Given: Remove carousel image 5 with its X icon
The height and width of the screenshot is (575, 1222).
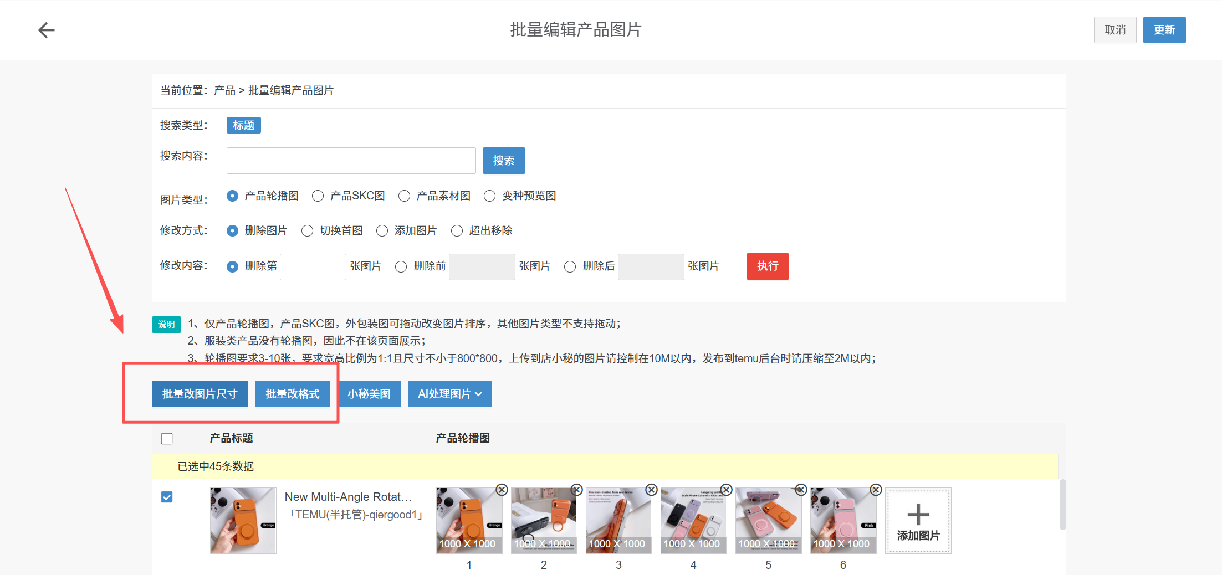Looking at the screenshot, I should (x=801, y=490).
